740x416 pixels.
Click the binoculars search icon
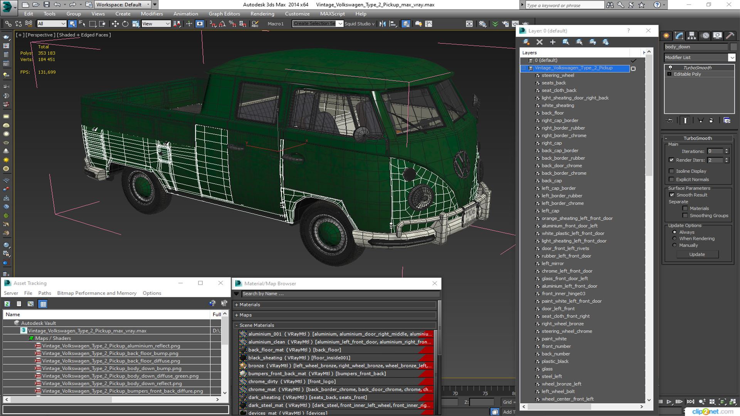point(610,5)
